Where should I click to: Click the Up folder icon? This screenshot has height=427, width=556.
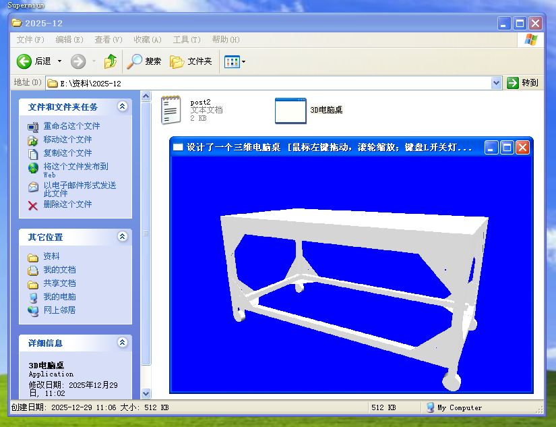point(111,61)
